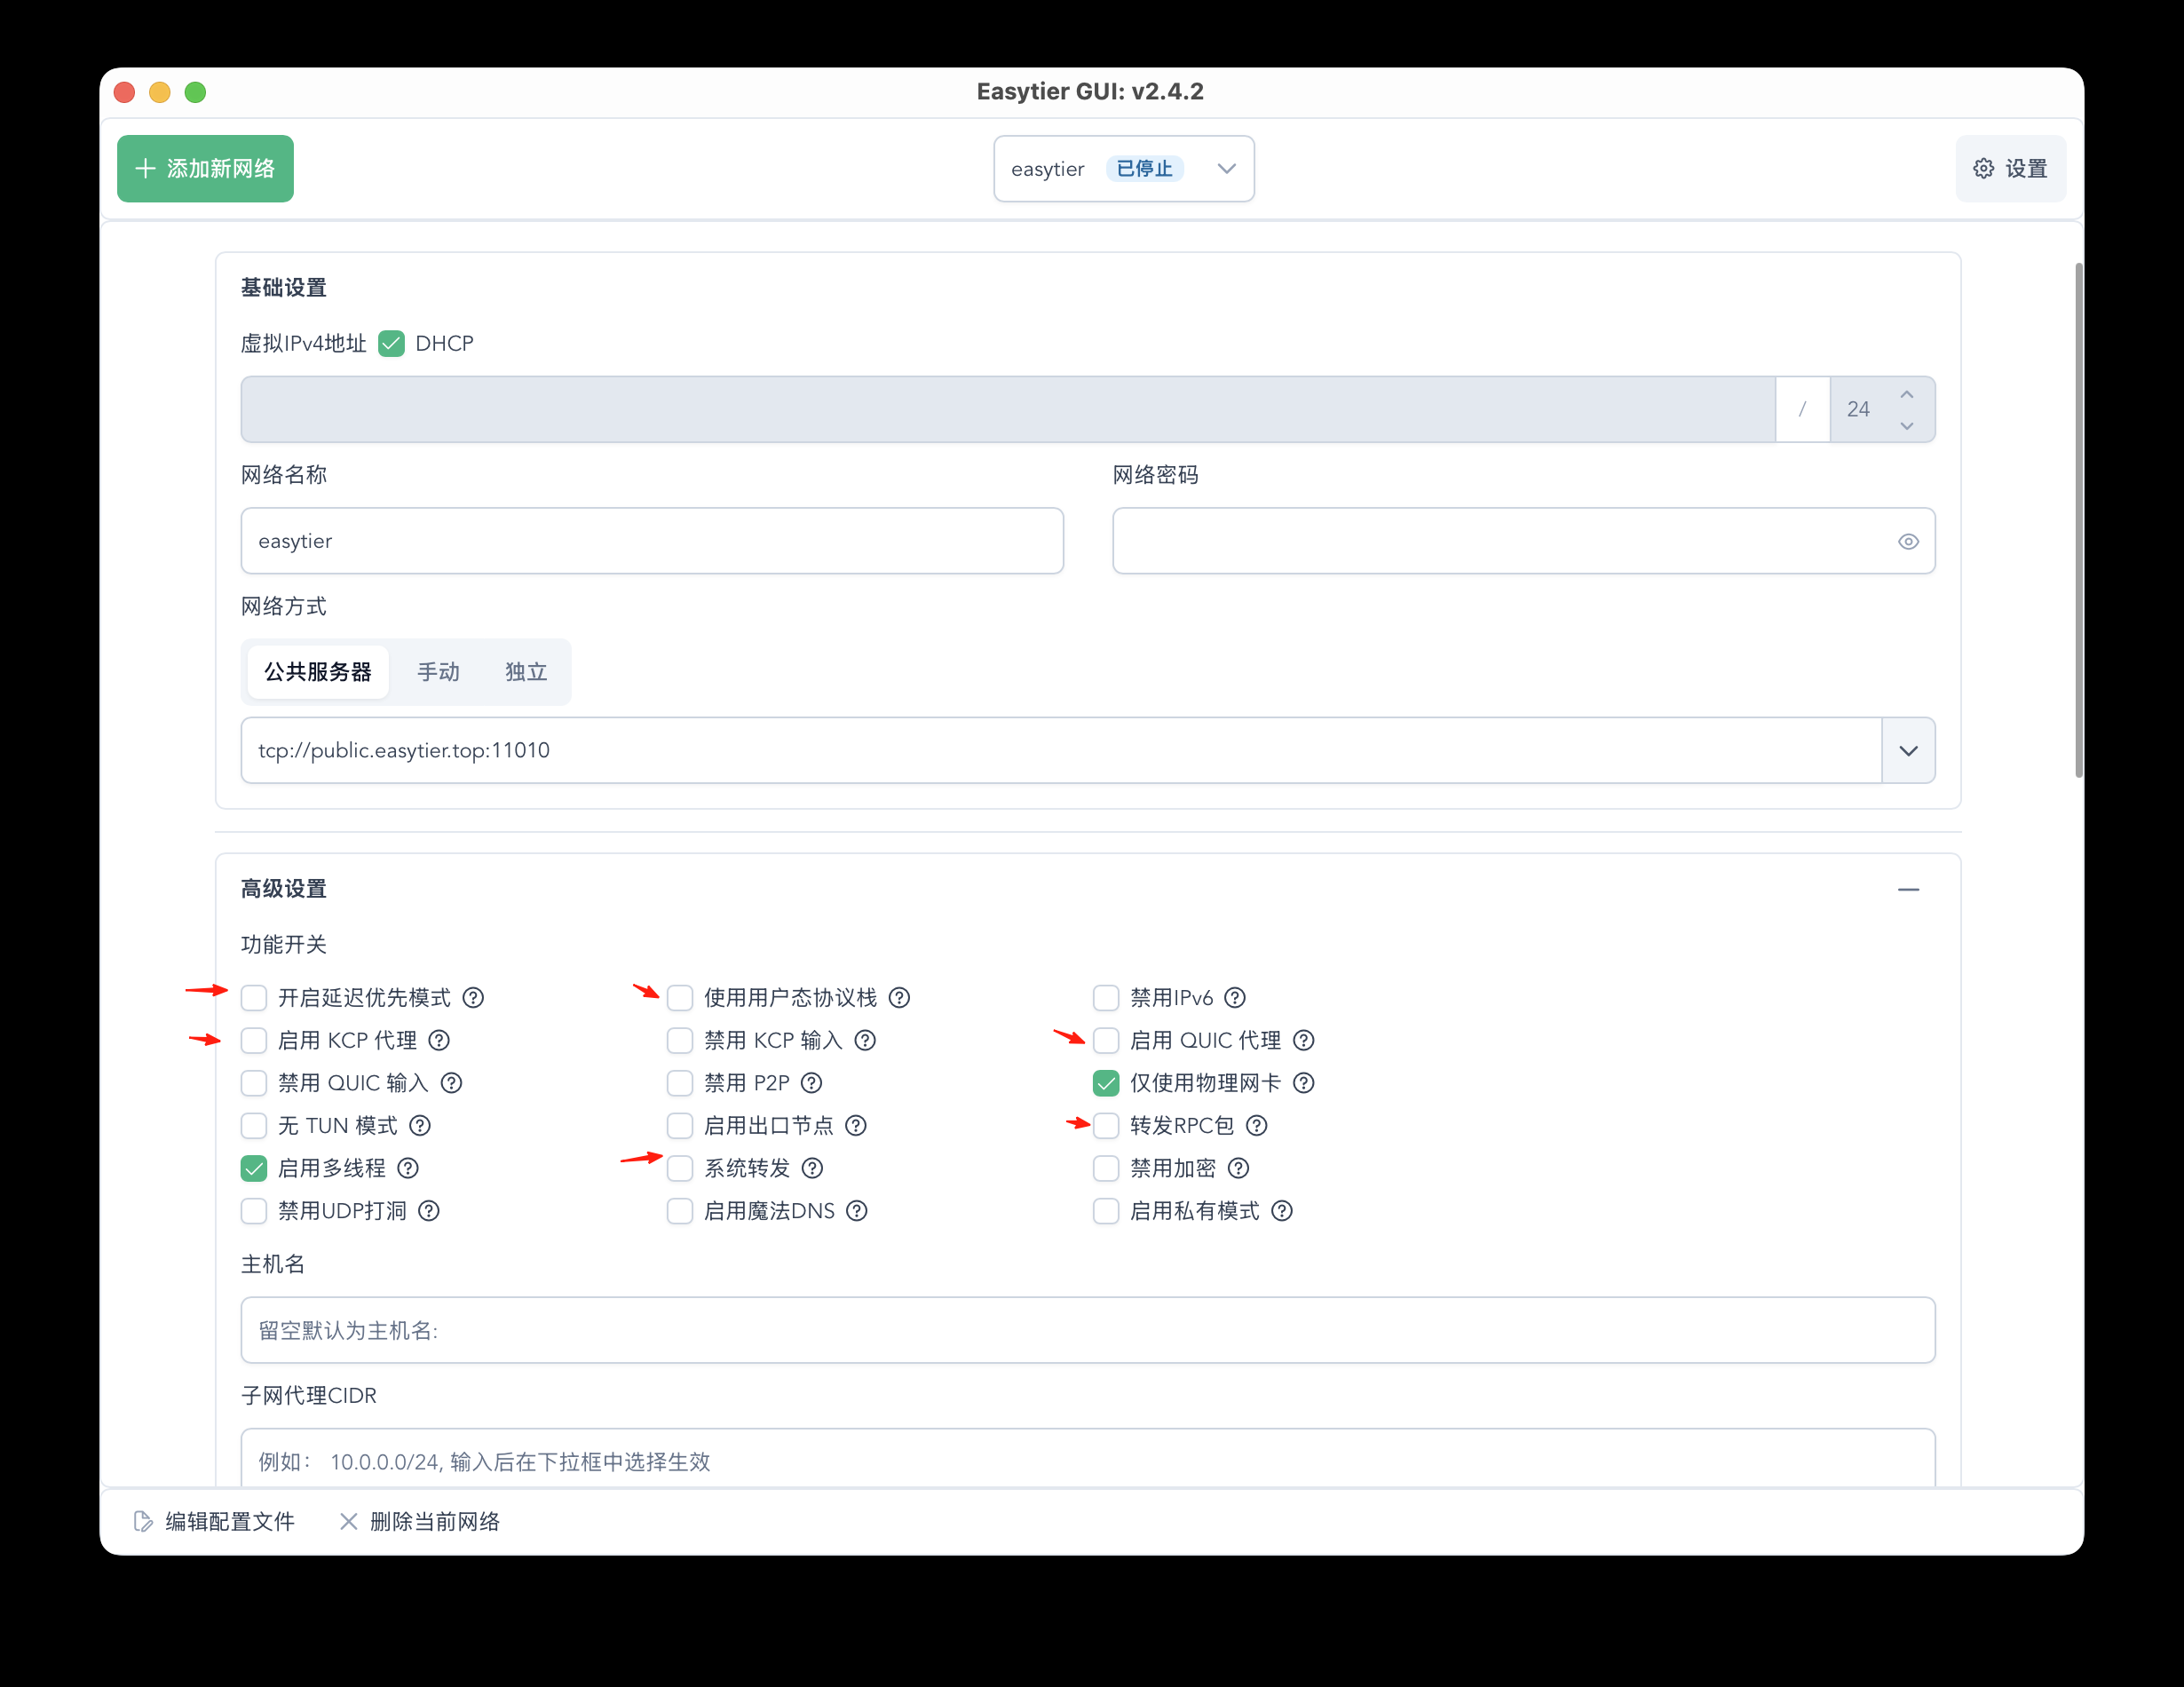This screenshot has width=2184, height=1687.
Task: Show network password with eye icon
Action: (x=1908, y=541)
